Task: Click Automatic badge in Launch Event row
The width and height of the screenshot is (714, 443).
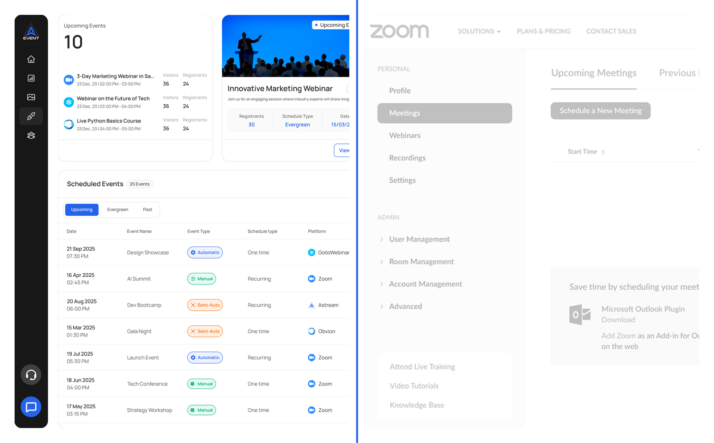Action: coord(205,358)
